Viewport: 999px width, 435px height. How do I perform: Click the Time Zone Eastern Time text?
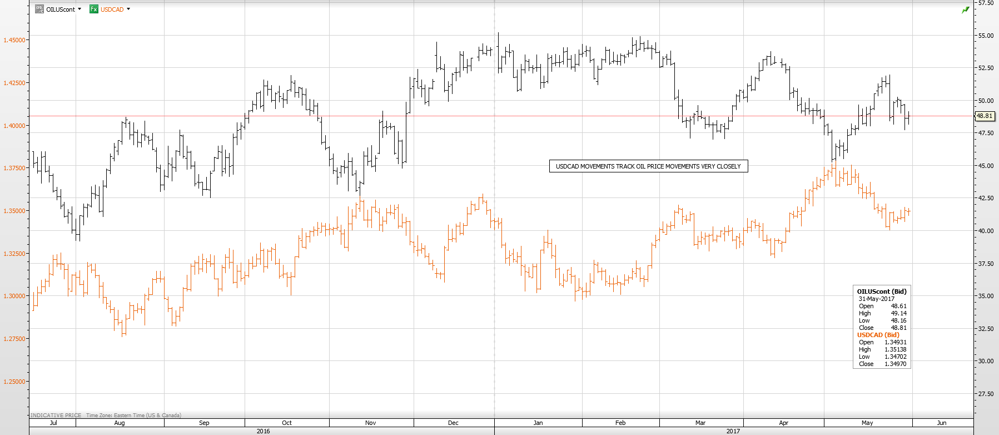[x=133, y=416]
